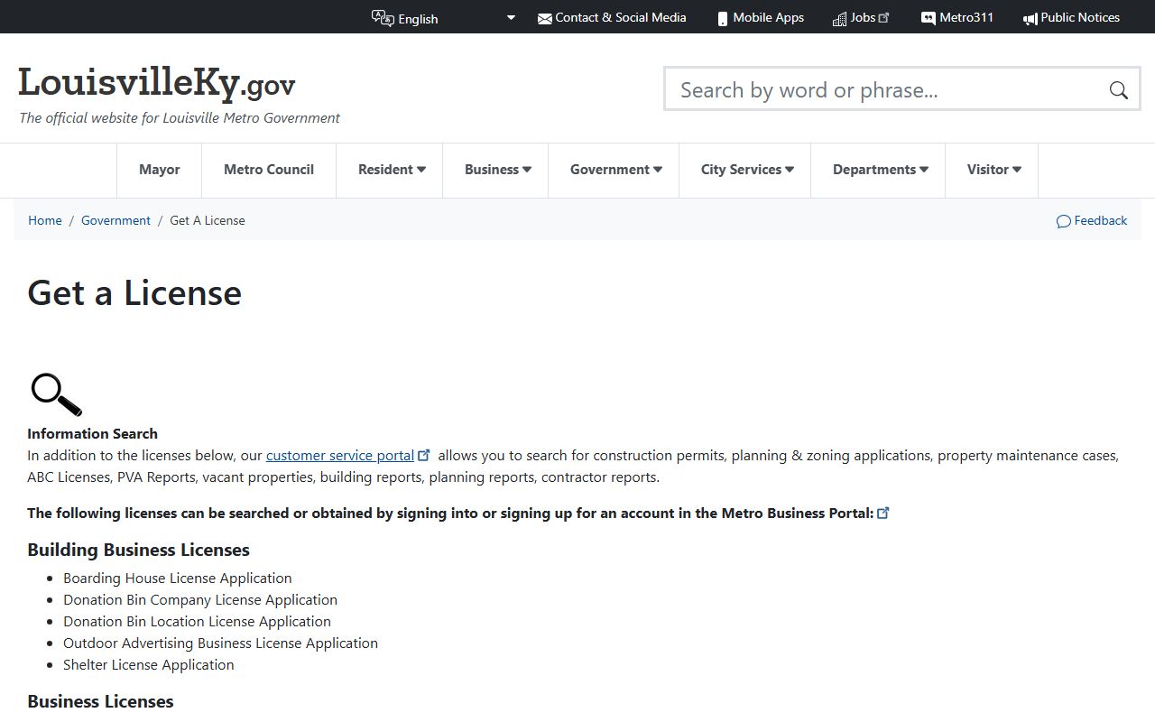Expand the Departments menu

click(x=879, y=170)
